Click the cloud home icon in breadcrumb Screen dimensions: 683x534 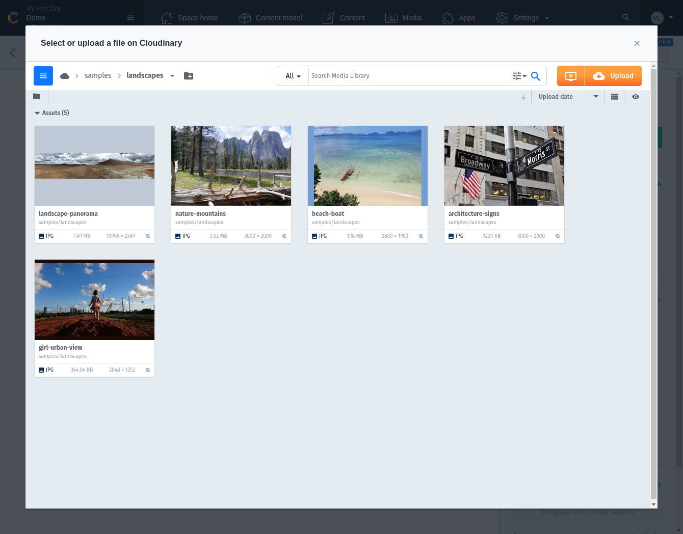(65, 75)
